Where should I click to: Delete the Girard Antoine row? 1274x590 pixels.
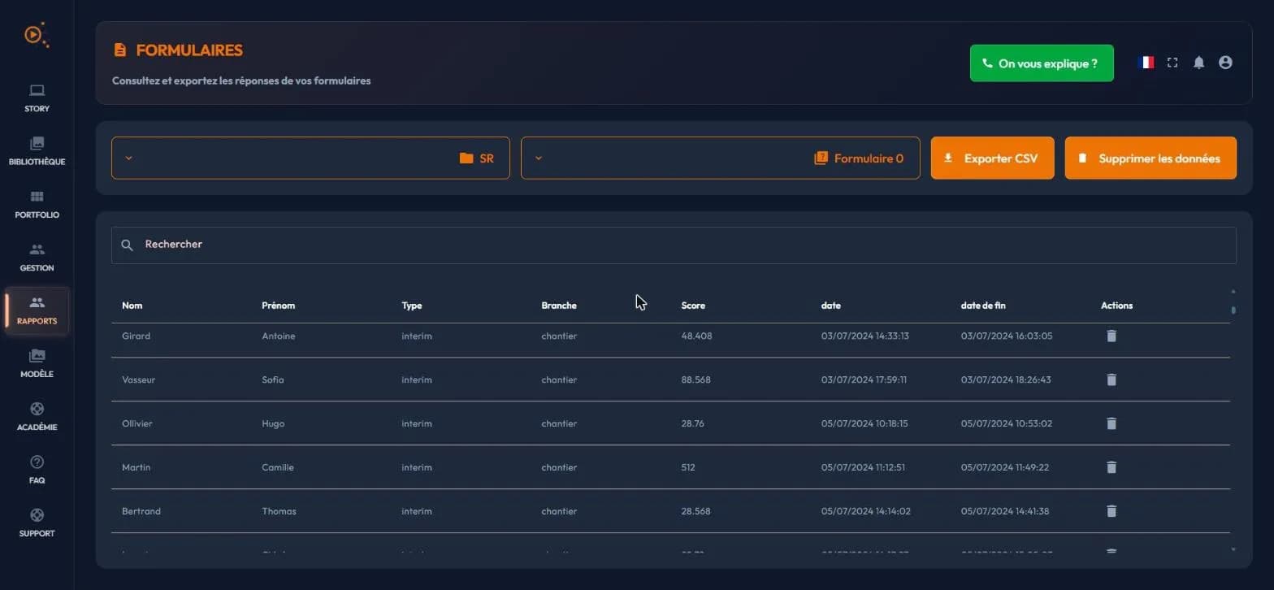[1111, 336]
